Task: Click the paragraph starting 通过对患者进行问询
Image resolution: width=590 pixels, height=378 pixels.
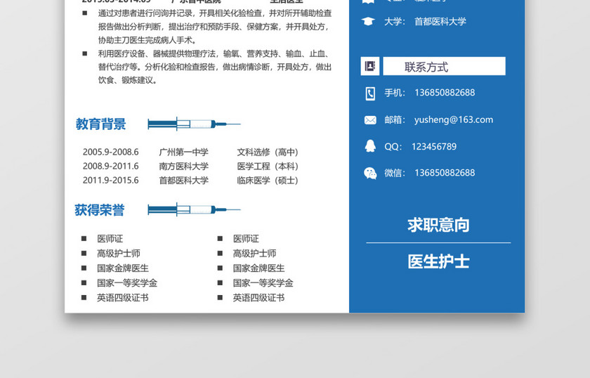Action: [x=215, y=27]
